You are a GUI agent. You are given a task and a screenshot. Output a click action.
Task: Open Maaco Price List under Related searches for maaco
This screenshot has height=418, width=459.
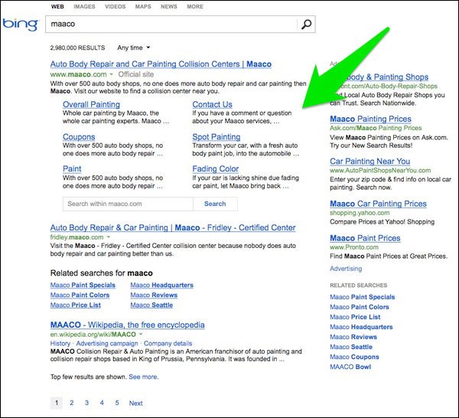tap(76, 305)
